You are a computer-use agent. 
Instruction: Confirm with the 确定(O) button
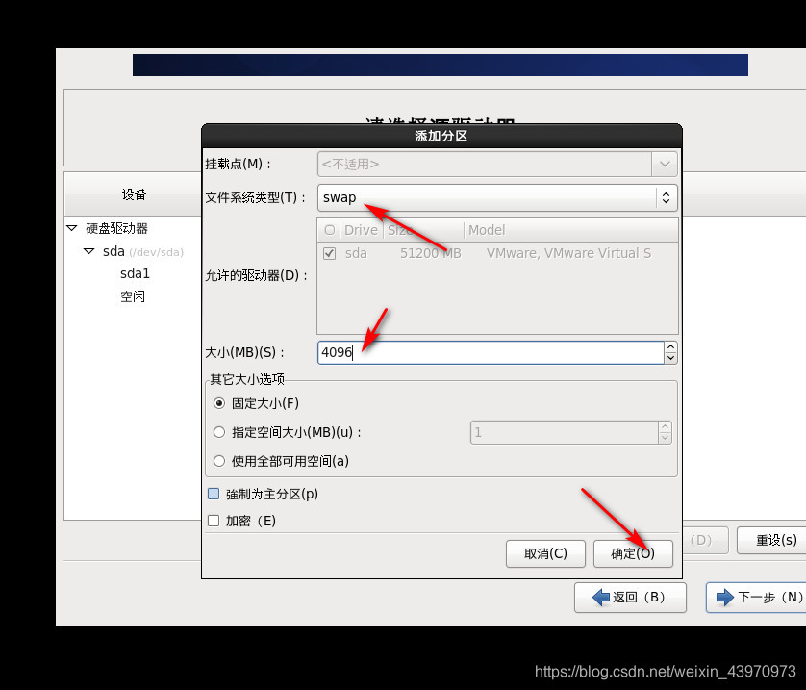click(633, 553)
